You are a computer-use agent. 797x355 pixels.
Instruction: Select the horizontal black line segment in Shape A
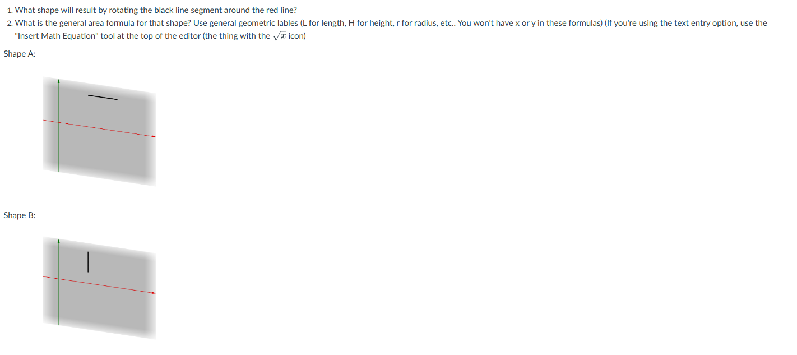(x=103, y=98)
